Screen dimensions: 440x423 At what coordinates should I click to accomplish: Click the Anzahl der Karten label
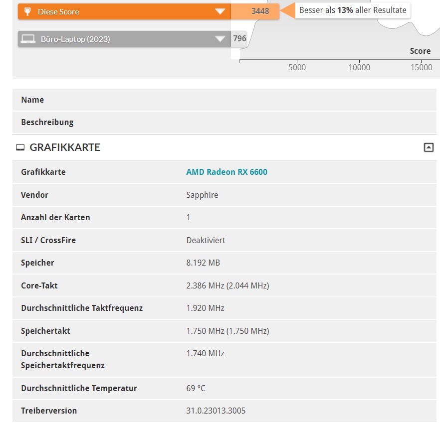pyautogui.click(x=55, y=217)
